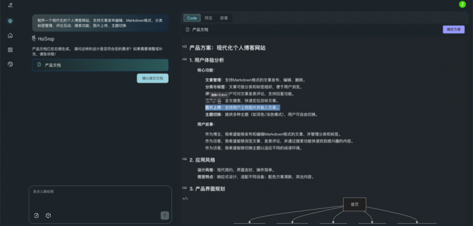Click the 分类与标签 line
This screenshot has height=226, width=473.
[254, 87]
